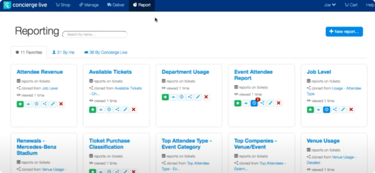Remove the Available Tickets report with red X
The width and height of the screenshot is (375, 173).
point(134,110)
